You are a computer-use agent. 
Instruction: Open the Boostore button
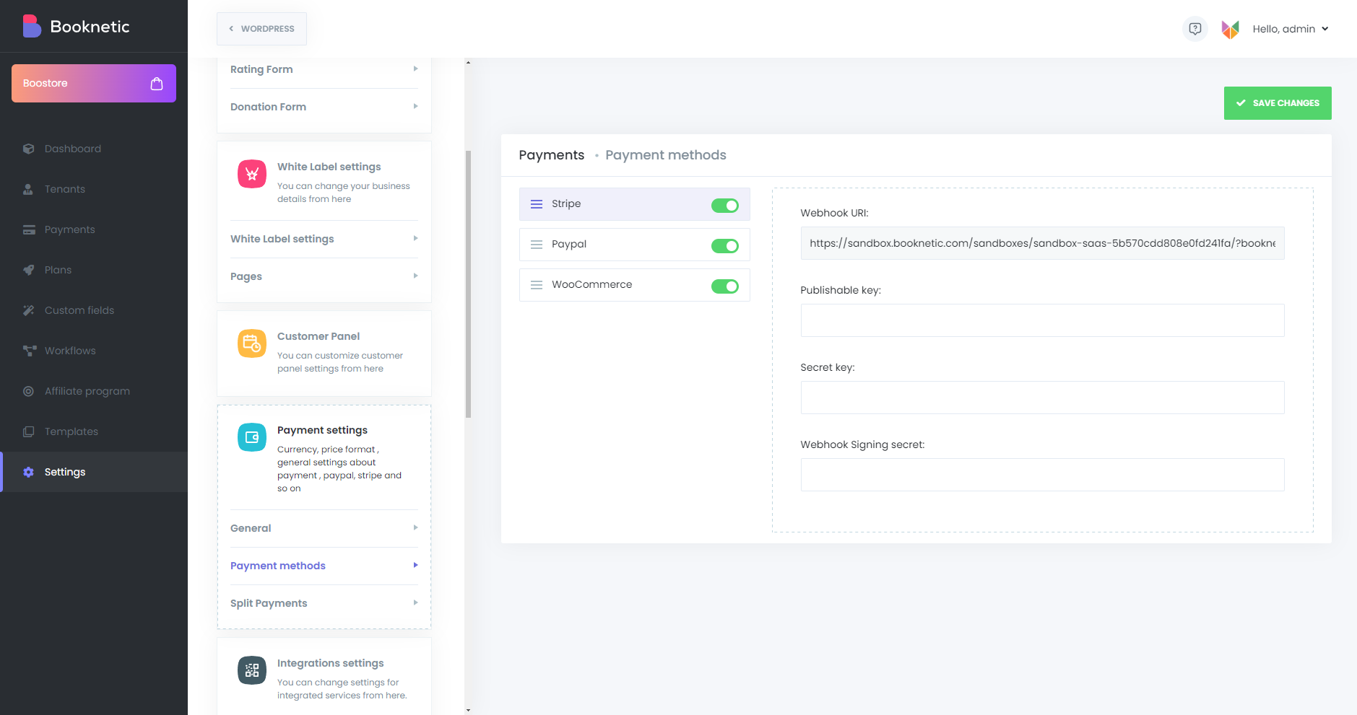click(94, 83)
